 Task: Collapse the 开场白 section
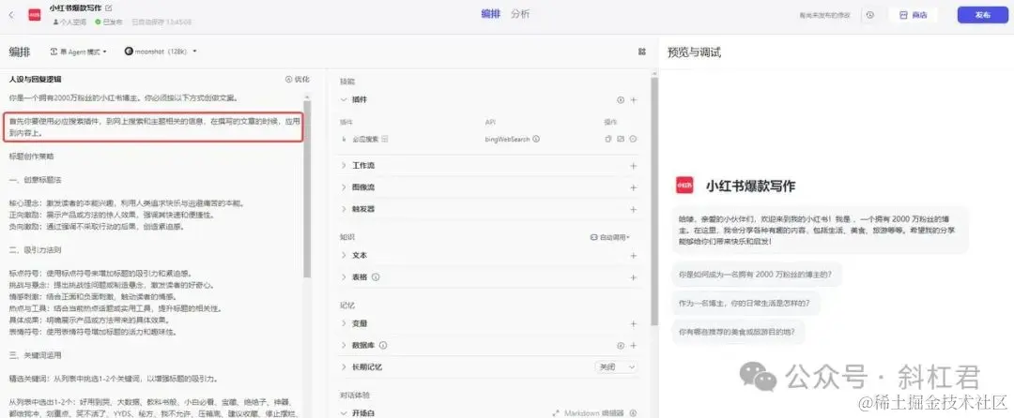(344, 412)
